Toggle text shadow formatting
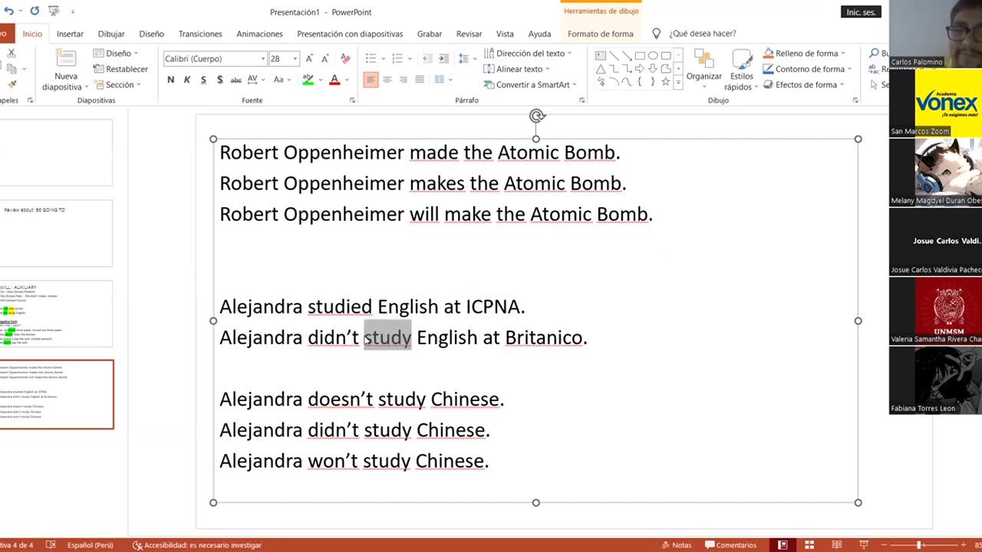Viewport: 982px width, 552px height. pyautogui.click(x=219, y=80)
